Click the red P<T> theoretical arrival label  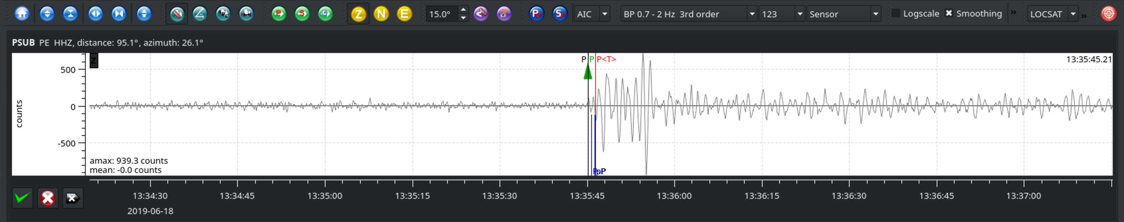pyautogui.click(x=607, y=59)
